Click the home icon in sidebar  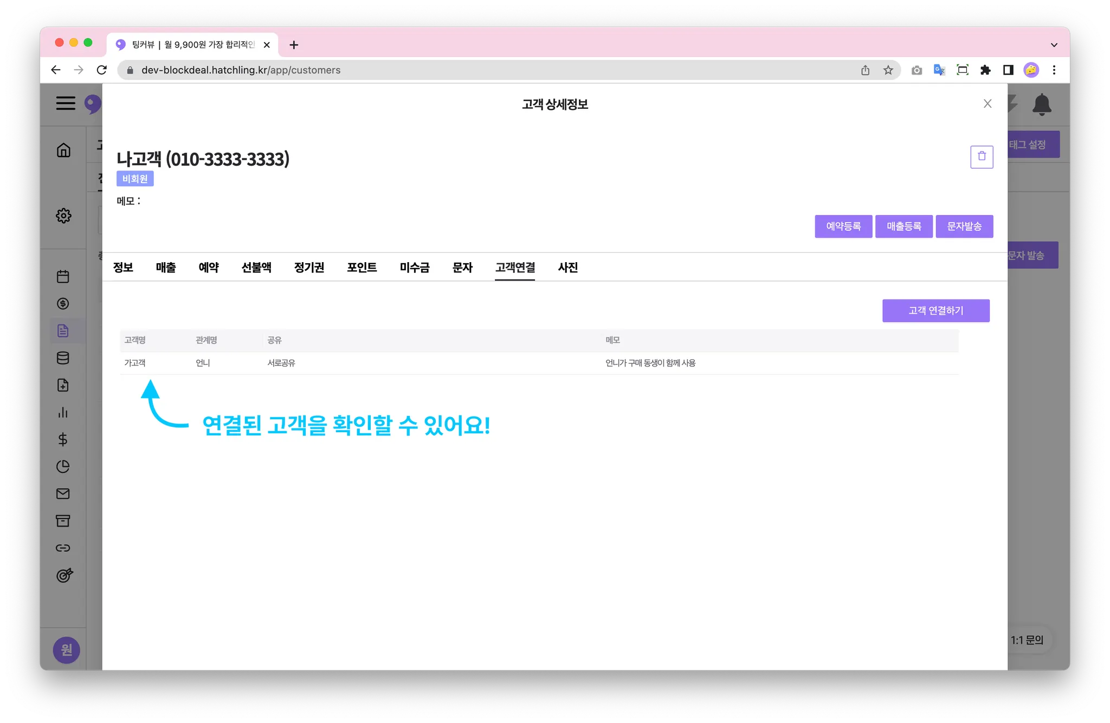coord(63,150)
